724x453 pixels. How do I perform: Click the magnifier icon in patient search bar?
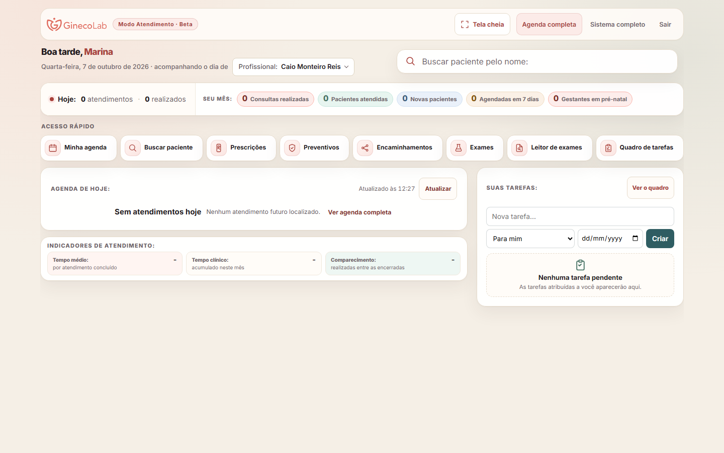coord(410,61)
